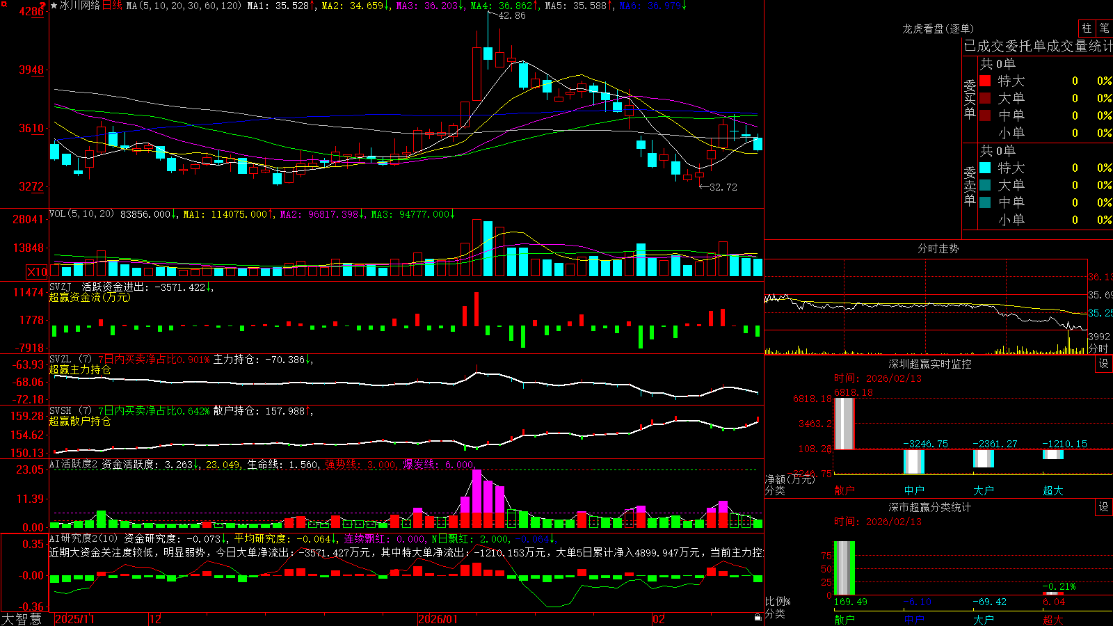Click the 超赢主力持仓 label
Screen dimensions: 1113x626
click(x=80, y=369)
